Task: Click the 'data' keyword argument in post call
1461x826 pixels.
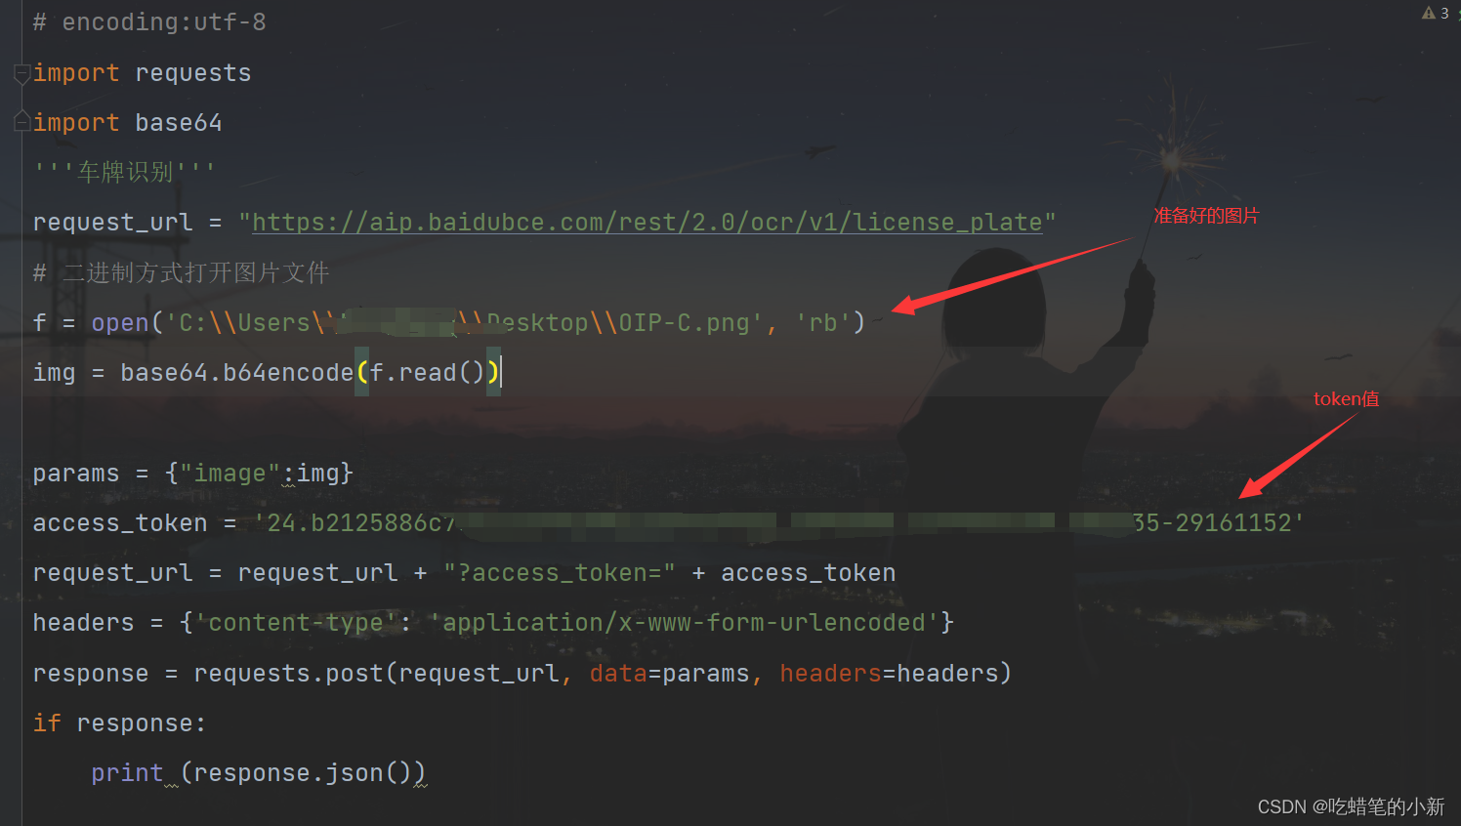Action: (x=618, y=674)
